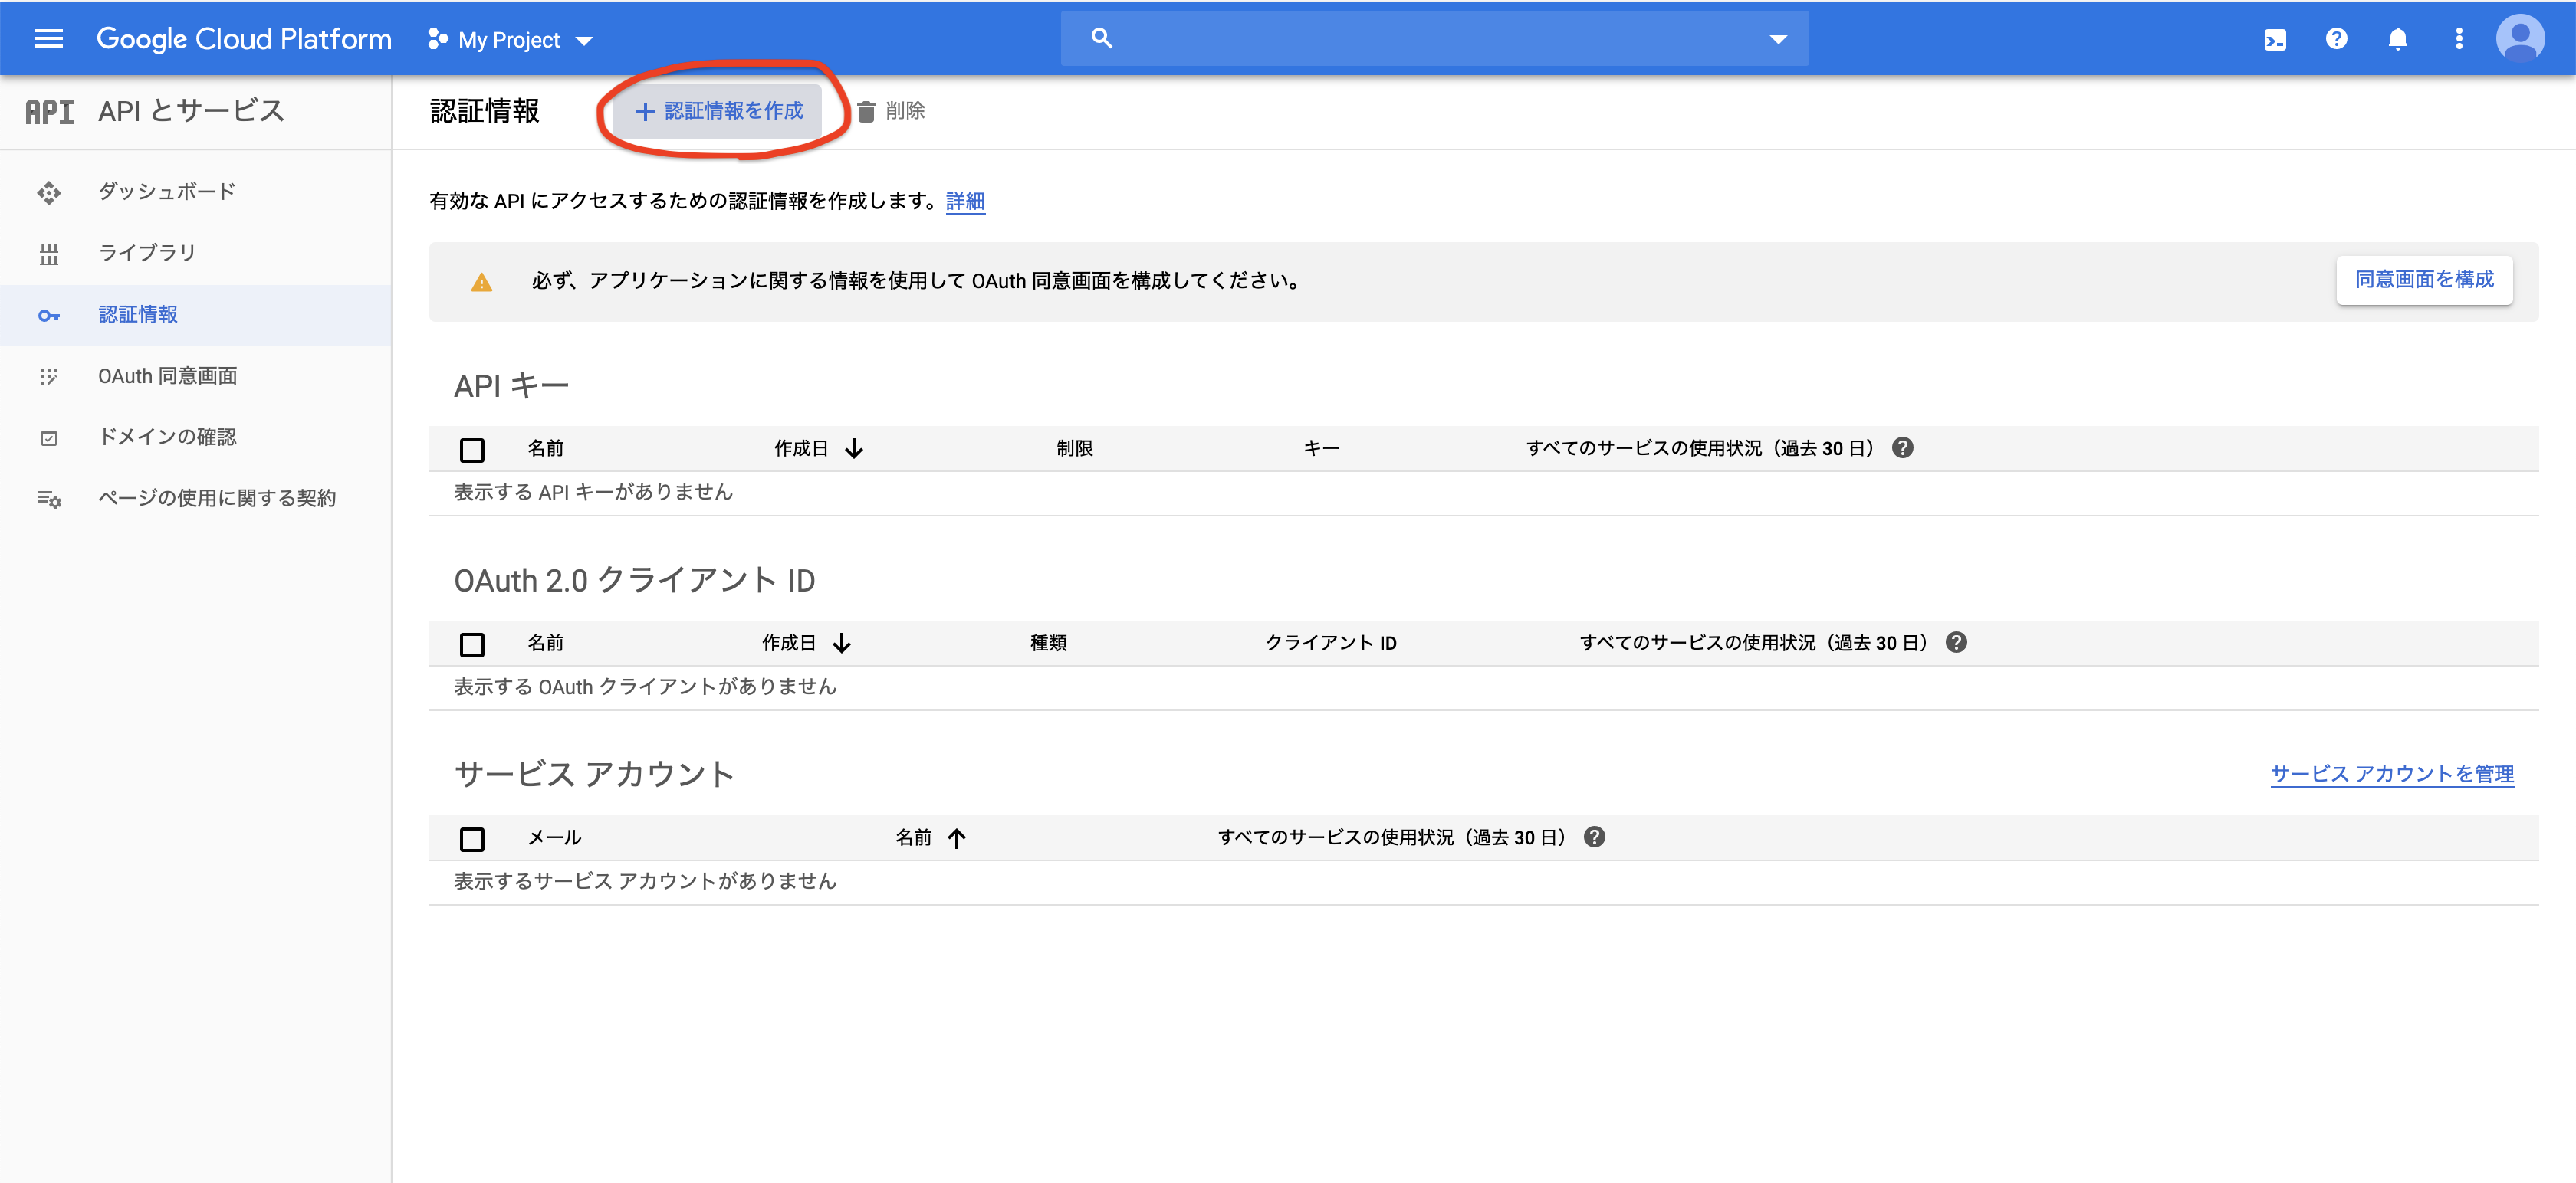Sort API キー table by 作成日
This screenshot has width=2576, height=1183.
tap(818, 449)
